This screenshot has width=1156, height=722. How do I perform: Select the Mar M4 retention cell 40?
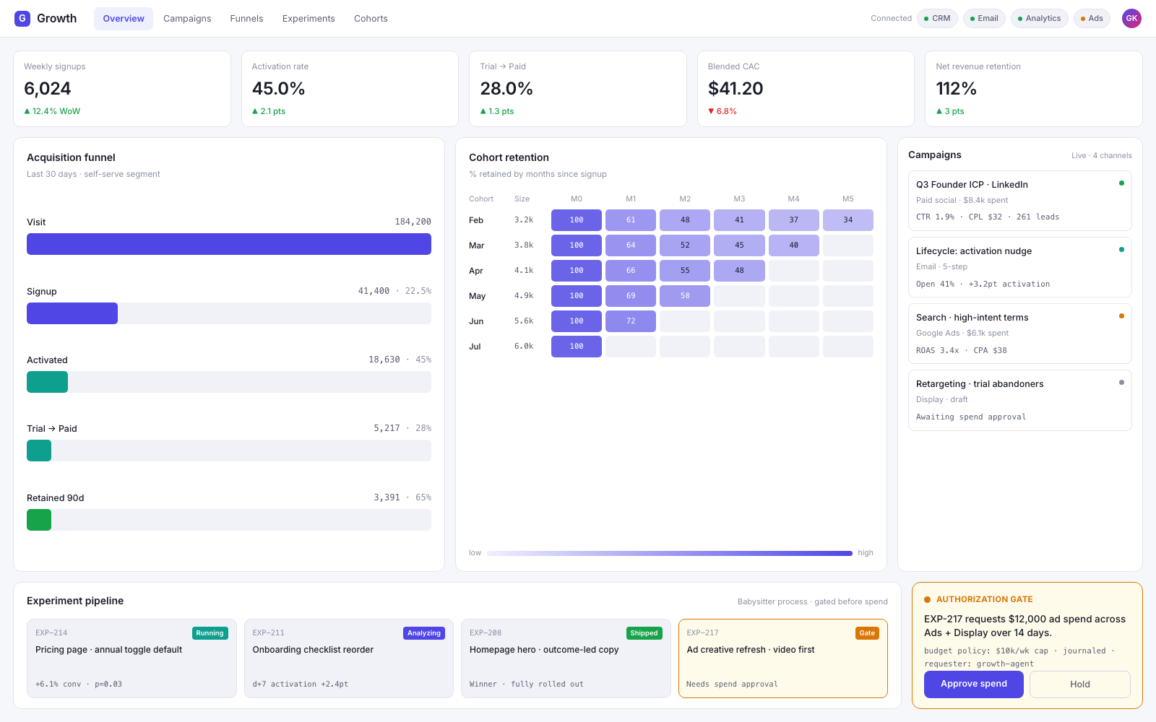click(793, 245)
